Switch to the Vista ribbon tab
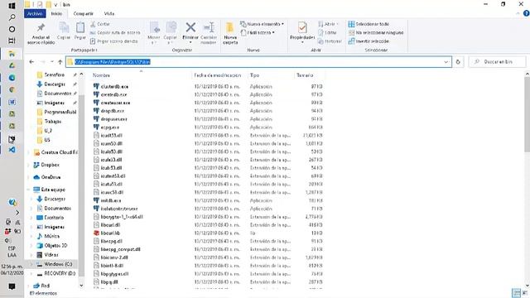 (x=108, y=13)
